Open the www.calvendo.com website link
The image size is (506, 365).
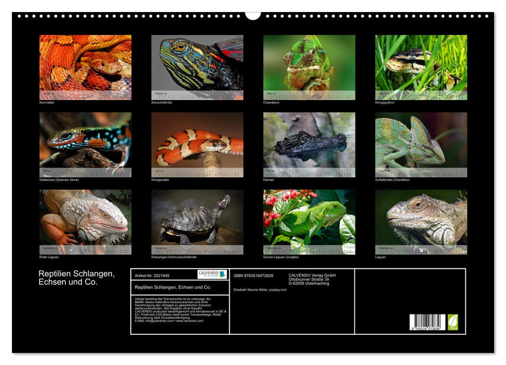[190, 321]
